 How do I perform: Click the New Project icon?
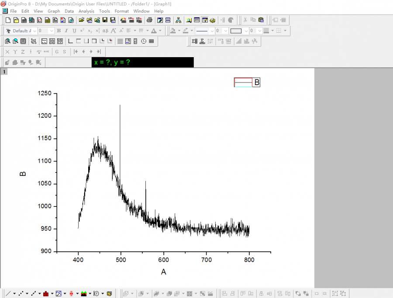pyautogui.click(x=8, y=20)
